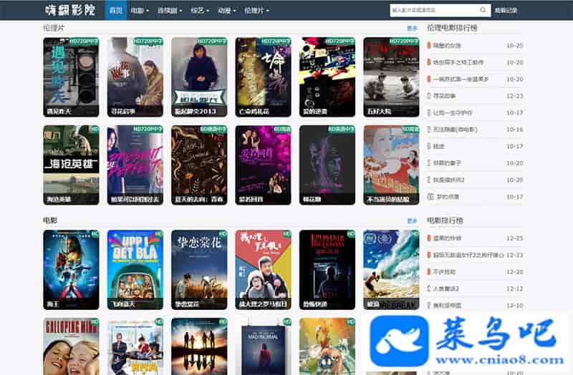
Task: Open 观看记录 viewing history link
Action: [x=506, y=11]
